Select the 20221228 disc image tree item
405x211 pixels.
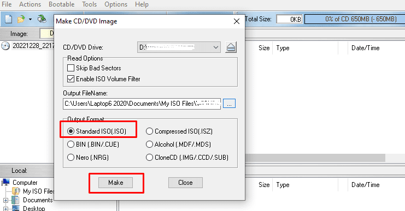coord(33,46)
